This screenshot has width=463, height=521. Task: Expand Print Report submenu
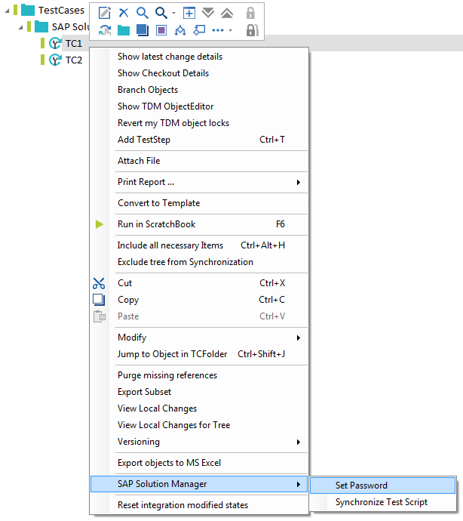tap(199, 182)
